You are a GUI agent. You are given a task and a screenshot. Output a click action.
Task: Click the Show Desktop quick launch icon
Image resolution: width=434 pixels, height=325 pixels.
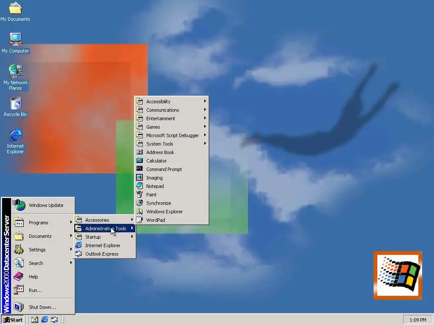(x=35, y=320)
